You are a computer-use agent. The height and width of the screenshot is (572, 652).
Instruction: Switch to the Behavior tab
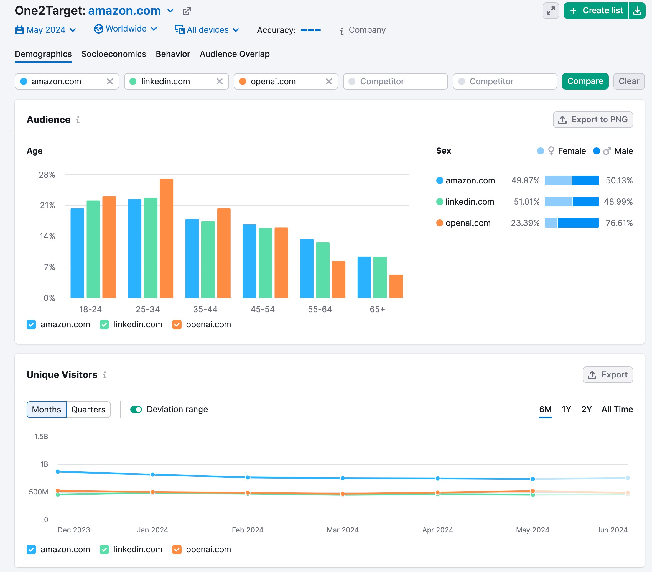(173, 54)
